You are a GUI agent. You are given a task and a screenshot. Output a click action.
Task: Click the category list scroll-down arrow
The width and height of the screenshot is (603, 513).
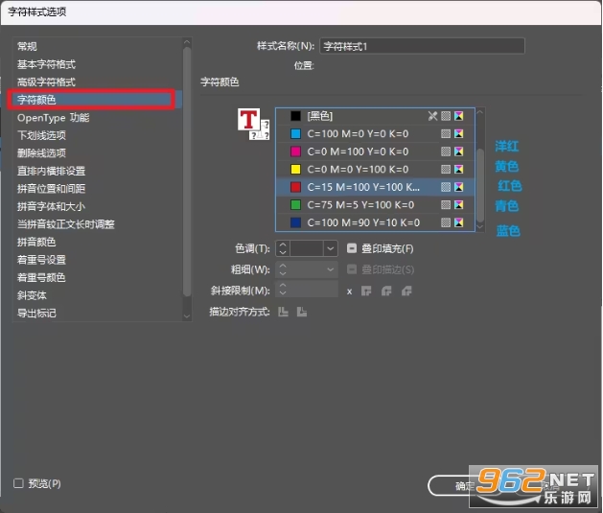187,316
